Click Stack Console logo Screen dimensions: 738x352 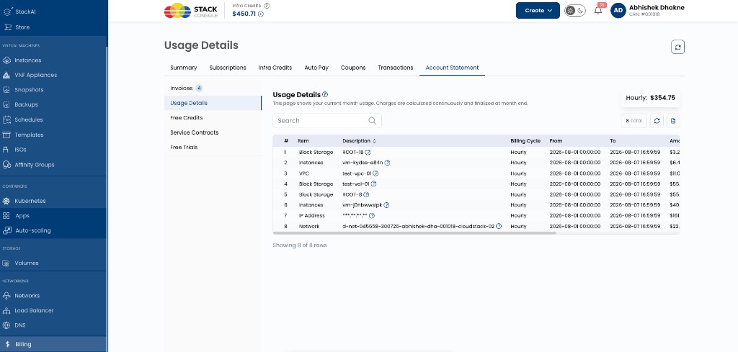(190, 10)
